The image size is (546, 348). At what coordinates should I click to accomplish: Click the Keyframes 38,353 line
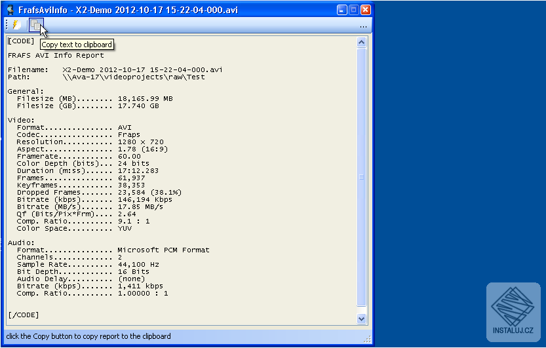point(81,185)
